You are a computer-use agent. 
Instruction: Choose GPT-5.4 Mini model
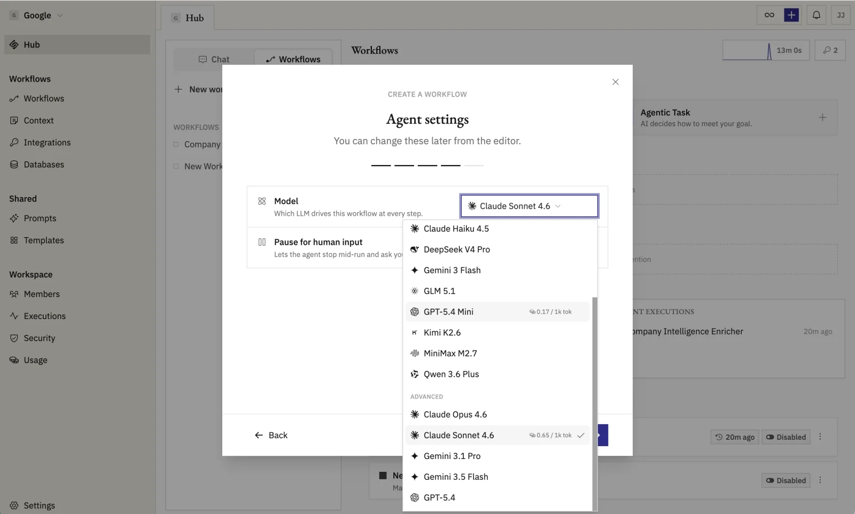tap(498, 312)
